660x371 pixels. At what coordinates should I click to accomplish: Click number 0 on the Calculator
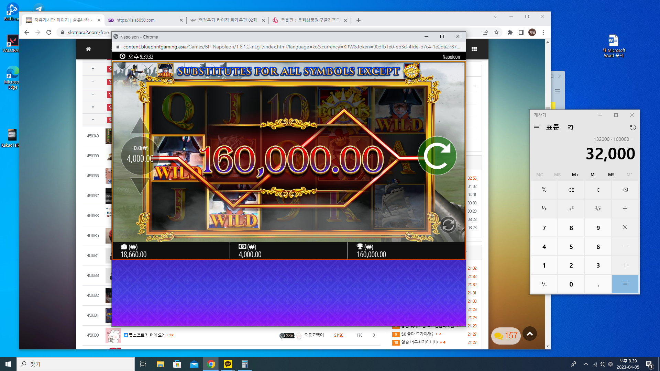(571, 284)
